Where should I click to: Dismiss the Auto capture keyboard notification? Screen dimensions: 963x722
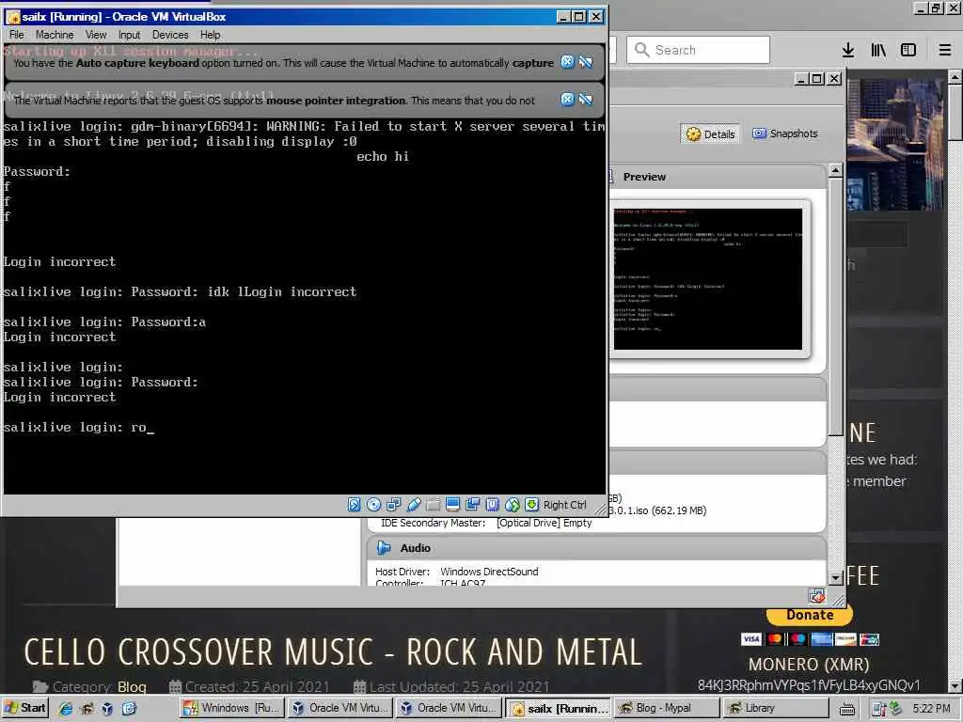(x=567, y=62)
